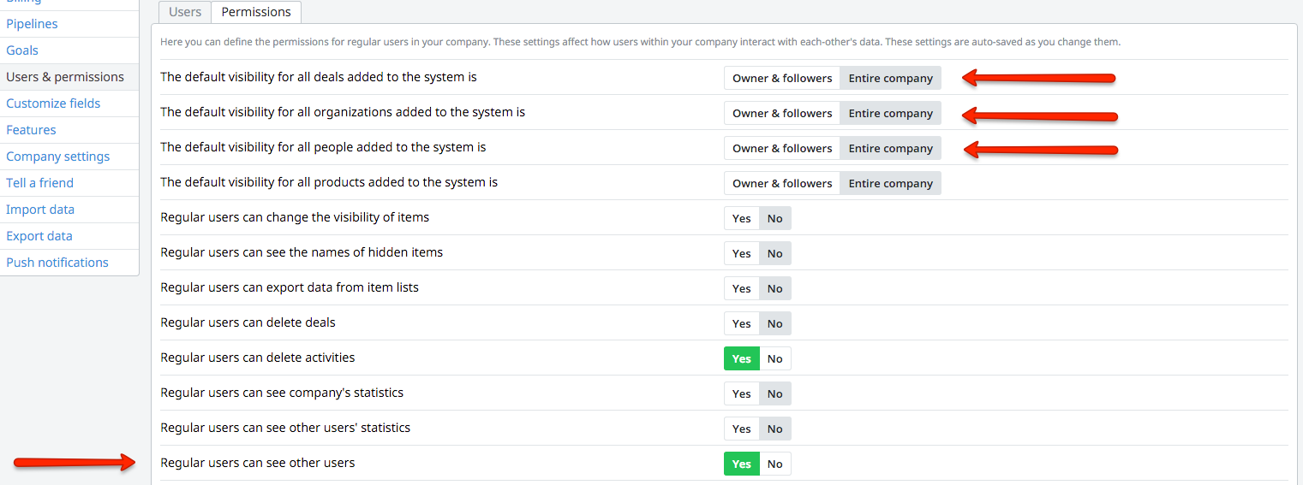Click 'Regular users can see other users' text
This screenshot has height=485, width=1303.
point(258,463)
